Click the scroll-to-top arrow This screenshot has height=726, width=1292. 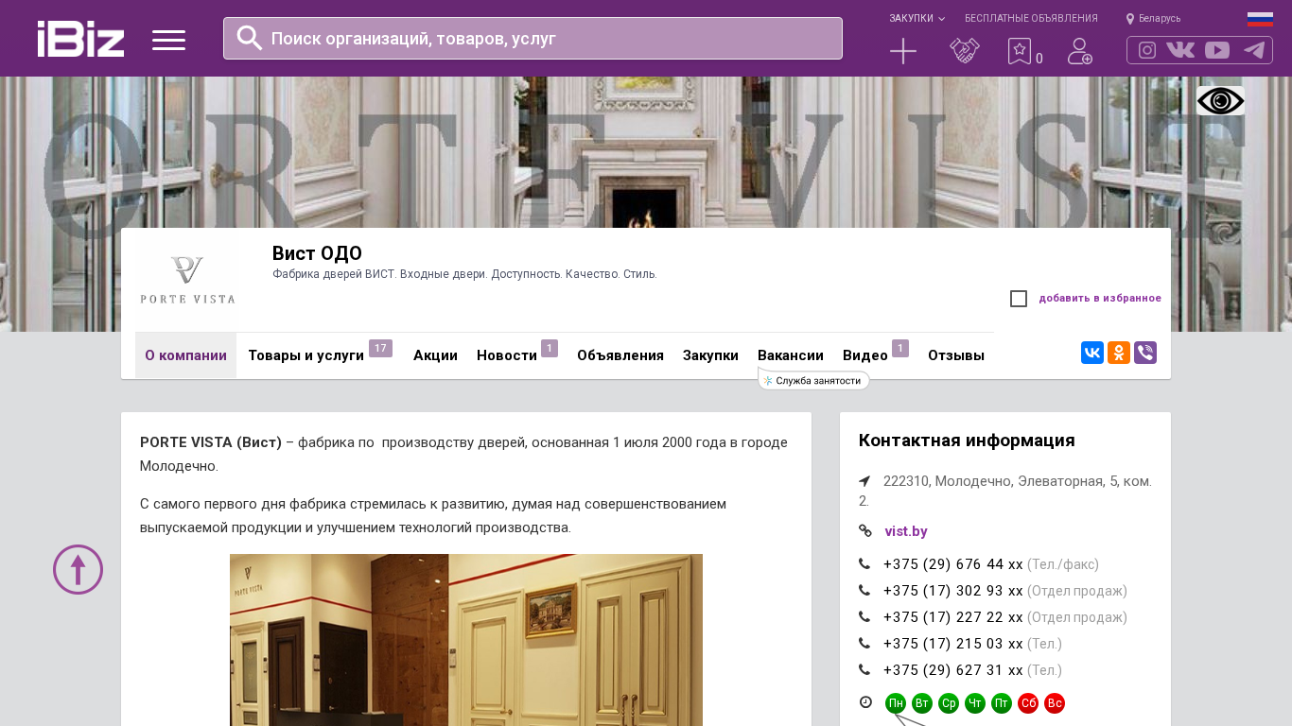(x=78, y=569)
